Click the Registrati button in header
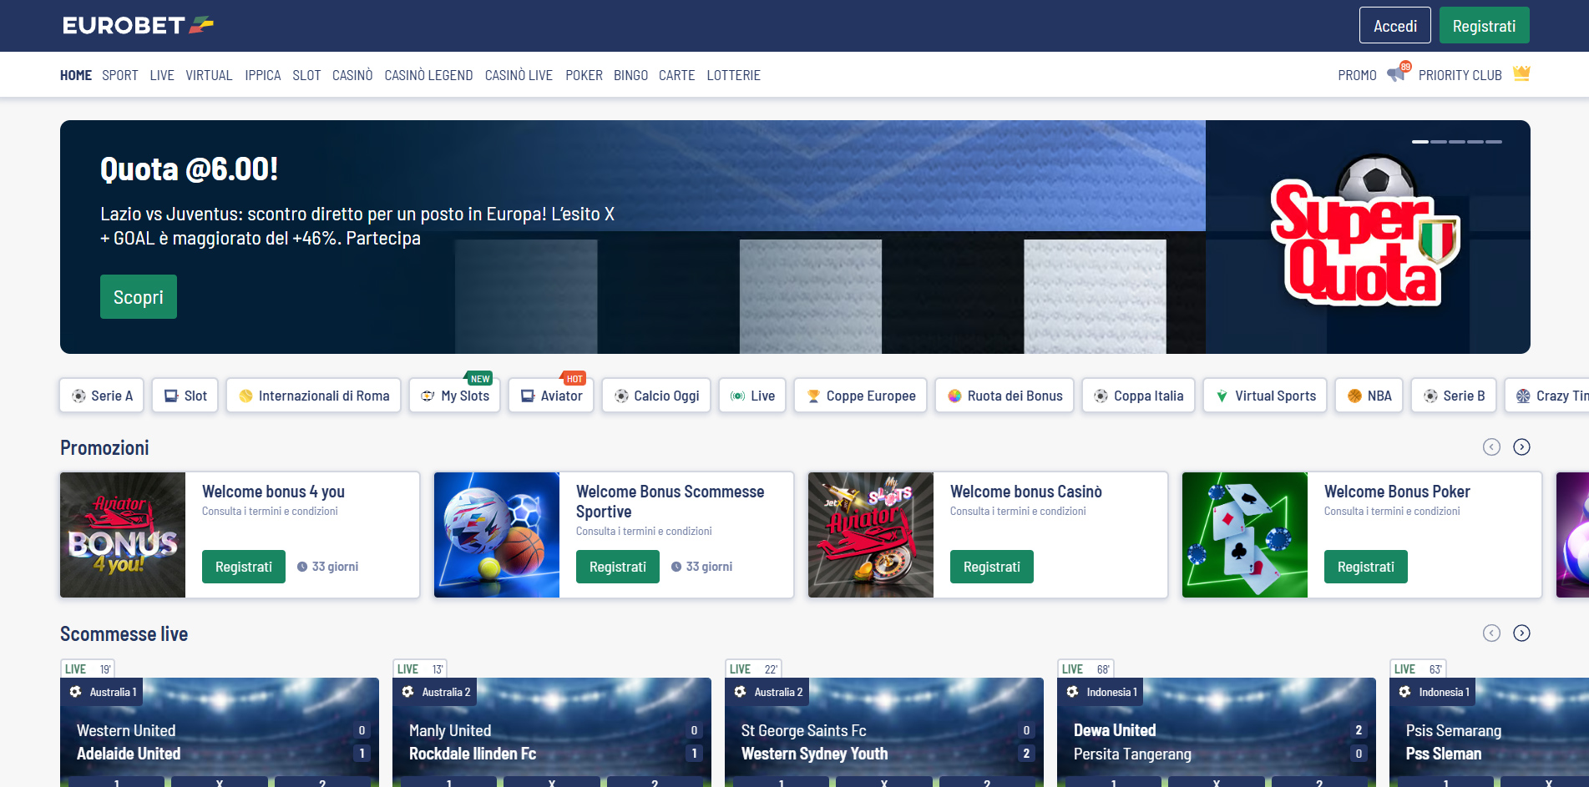1589x787 pixels. tap(1484, 26)
